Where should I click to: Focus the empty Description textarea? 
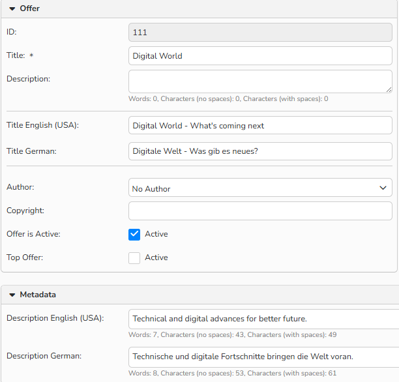[x=260, y=81]
